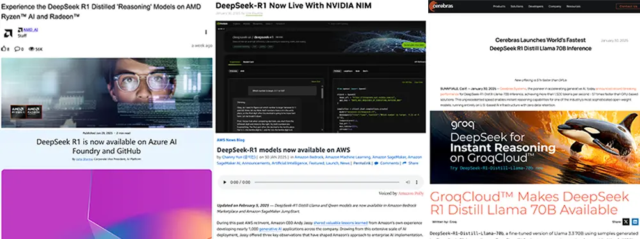Open Developers menu in Cerebras navigation
This screenshot has height=239, width=640.
[x=536, y=6]
